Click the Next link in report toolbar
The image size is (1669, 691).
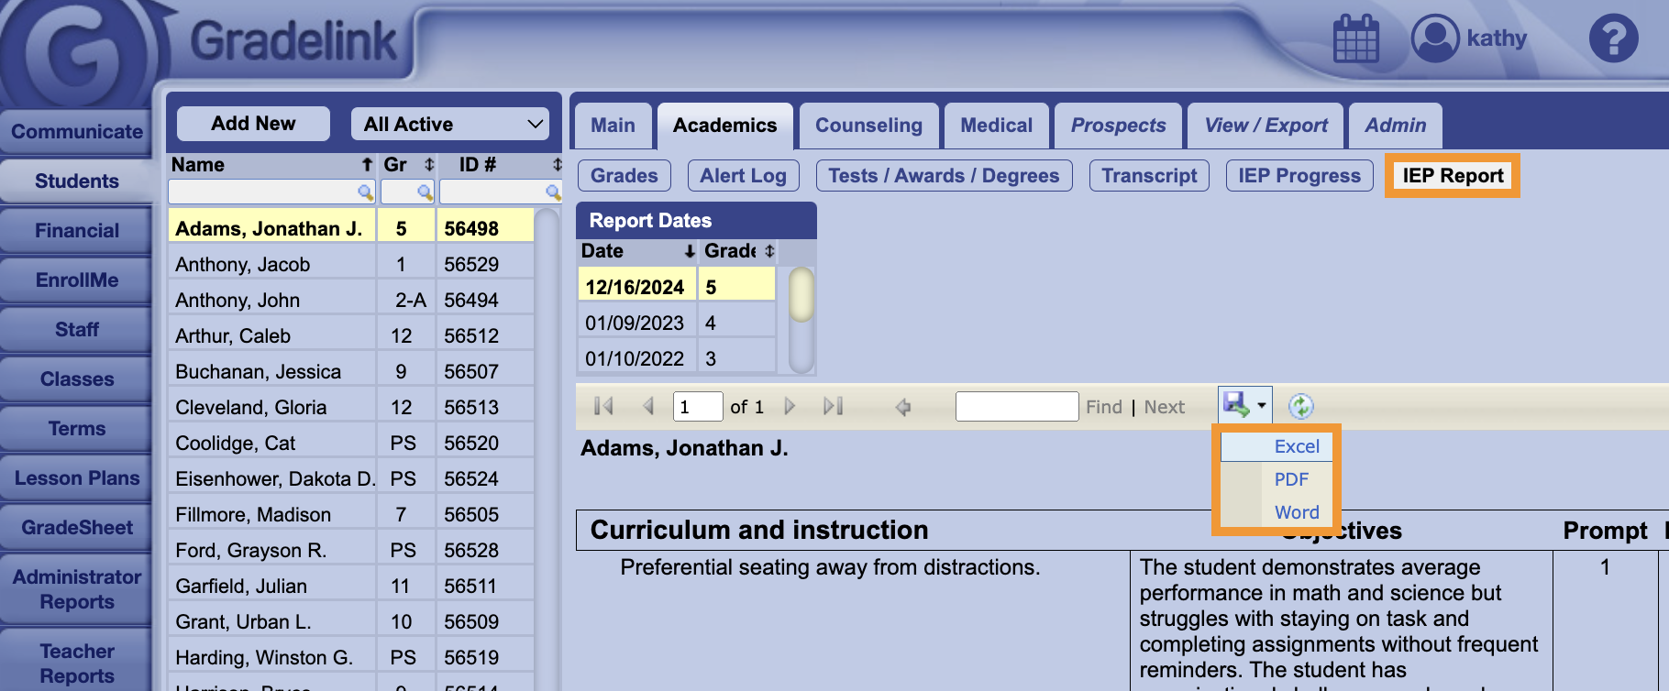pos(1165,407)
